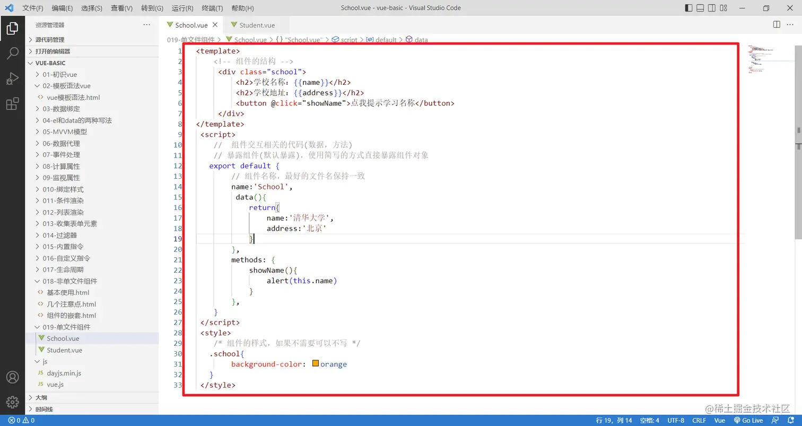
Task: Select the School.vue editor tab
Action: tap(191, 25)
